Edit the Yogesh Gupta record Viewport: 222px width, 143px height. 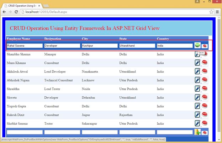pyautogui.click(x=197, y=106)
